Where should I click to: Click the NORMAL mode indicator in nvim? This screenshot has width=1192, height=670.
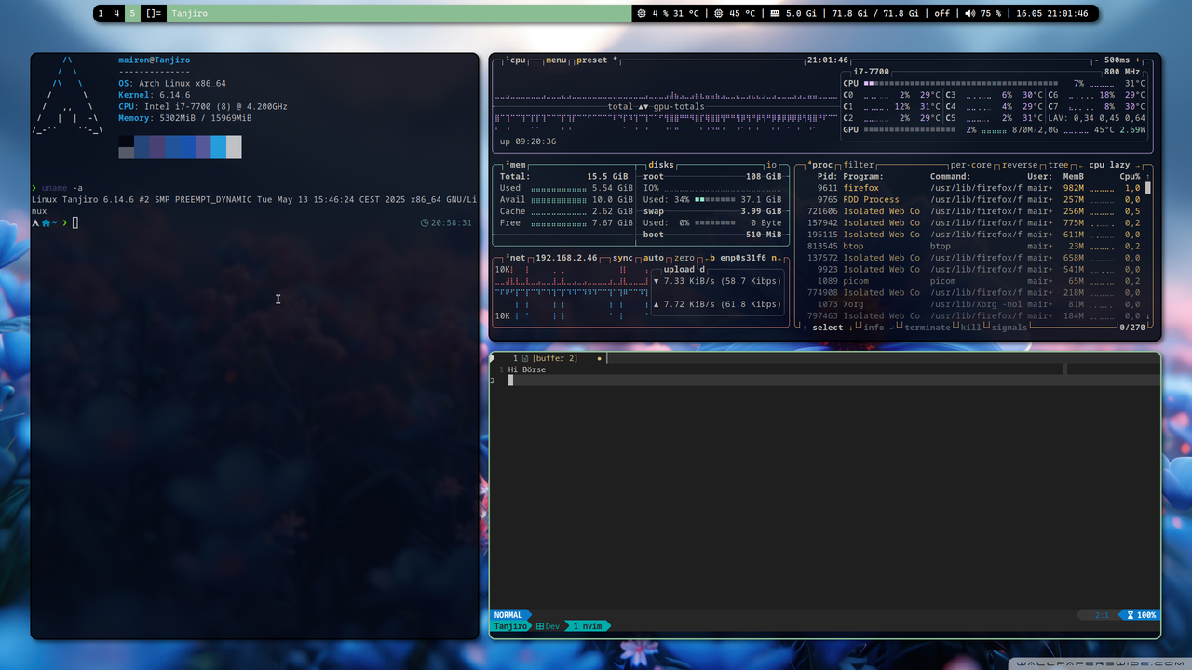click(x=508, y=615)
